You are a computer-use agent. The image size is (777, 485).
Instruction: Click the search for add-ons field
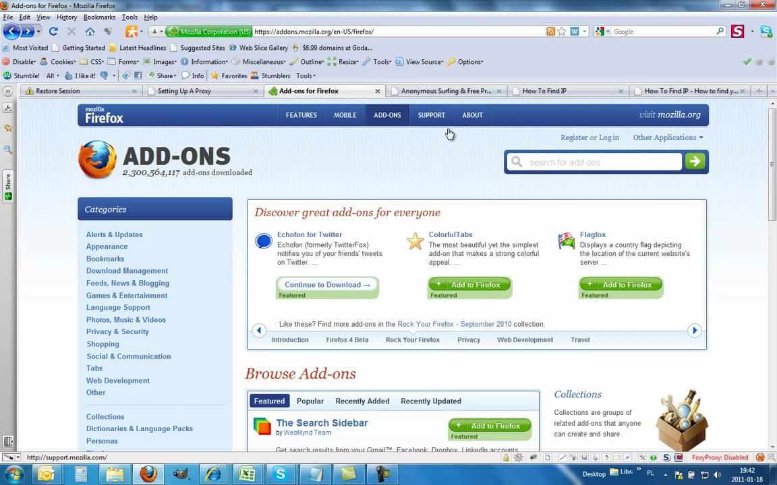click(595, 162)
